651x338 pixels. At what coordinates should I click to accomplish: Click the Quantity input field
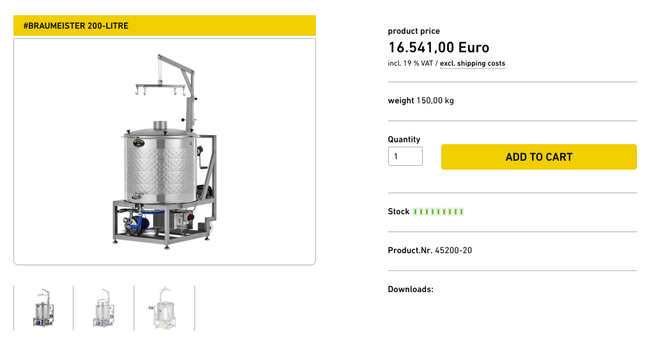(405, 156)
